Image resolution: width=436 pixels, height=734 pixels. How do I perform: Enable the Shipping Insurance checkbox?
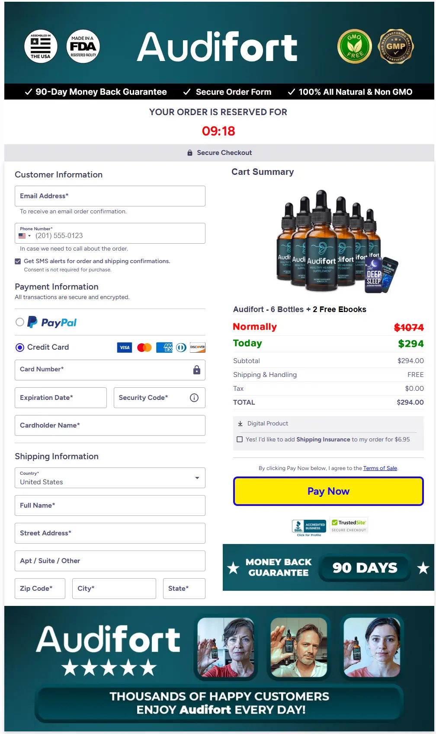(240, 439)
